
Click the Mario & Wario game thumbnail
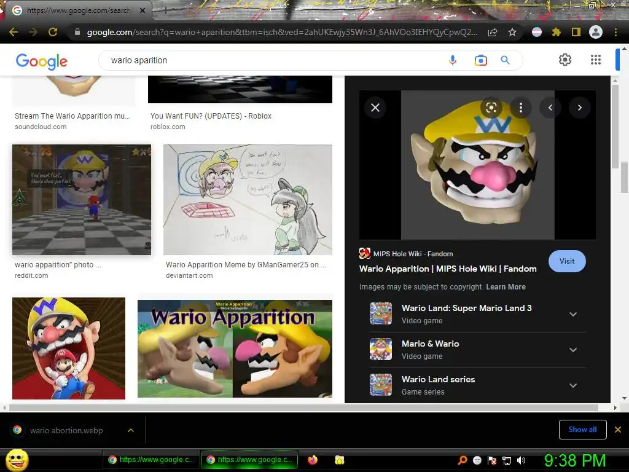coord(380,349)
